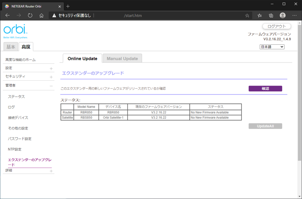Click the Model Name column header
This screenshot has height=199, width=302.
[x=86, y=107]
